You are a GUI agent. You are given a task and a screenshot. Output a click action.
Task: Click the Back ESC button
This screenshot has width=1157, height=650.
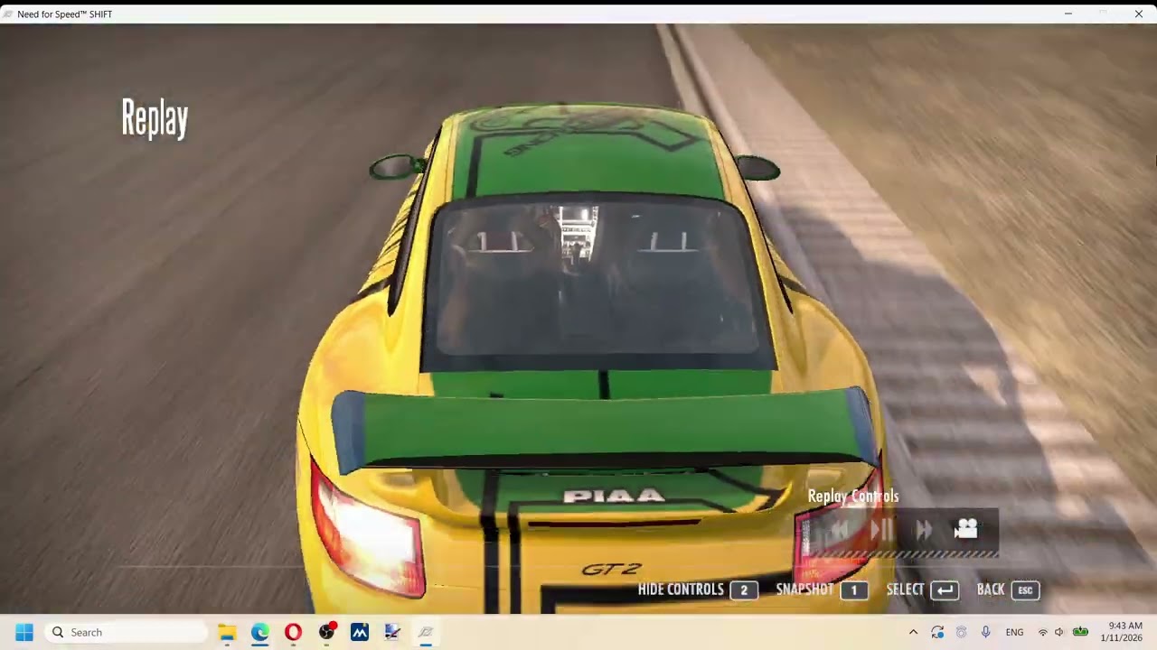(1008, 590)
